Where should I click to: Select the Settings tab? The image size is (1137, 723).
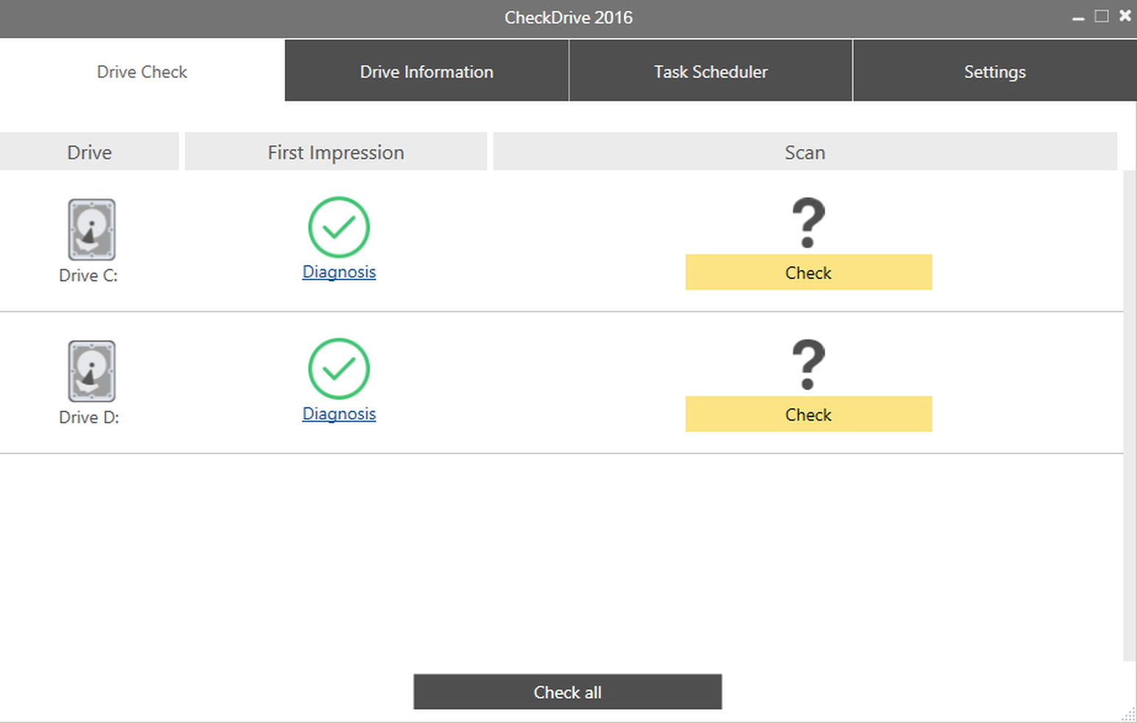(x=994, y=72)
